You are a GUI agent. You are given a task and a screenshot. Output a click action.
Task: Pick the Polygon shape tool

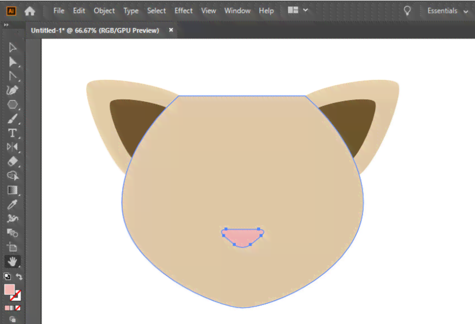click(x=13, y=105)
